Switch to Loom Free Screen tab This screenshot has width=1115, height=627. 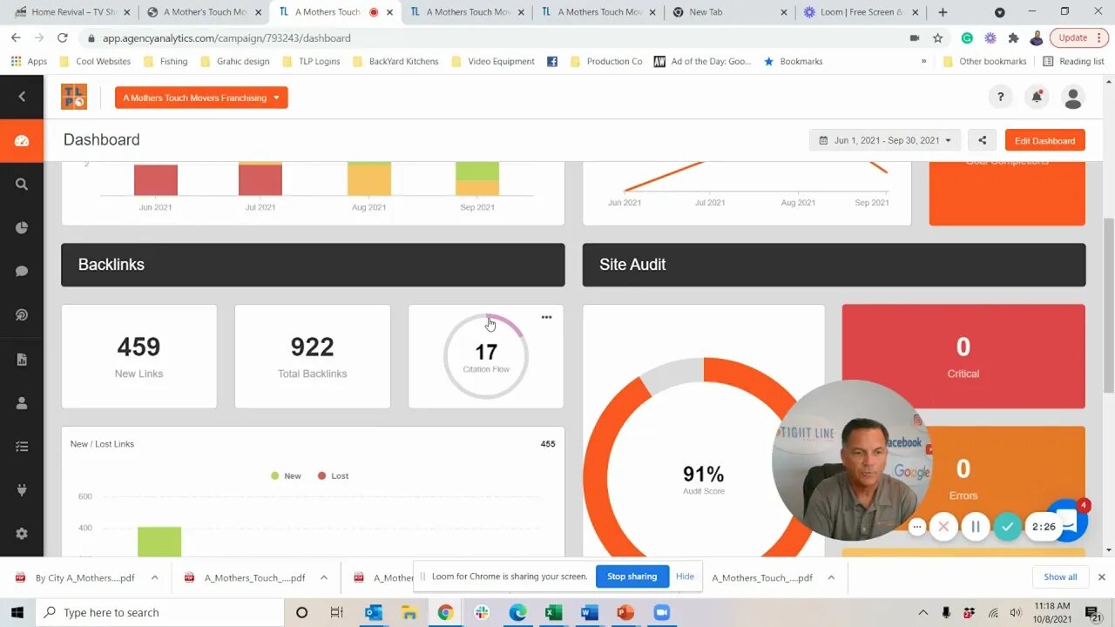pyautogui.click(x=860, y=12)
